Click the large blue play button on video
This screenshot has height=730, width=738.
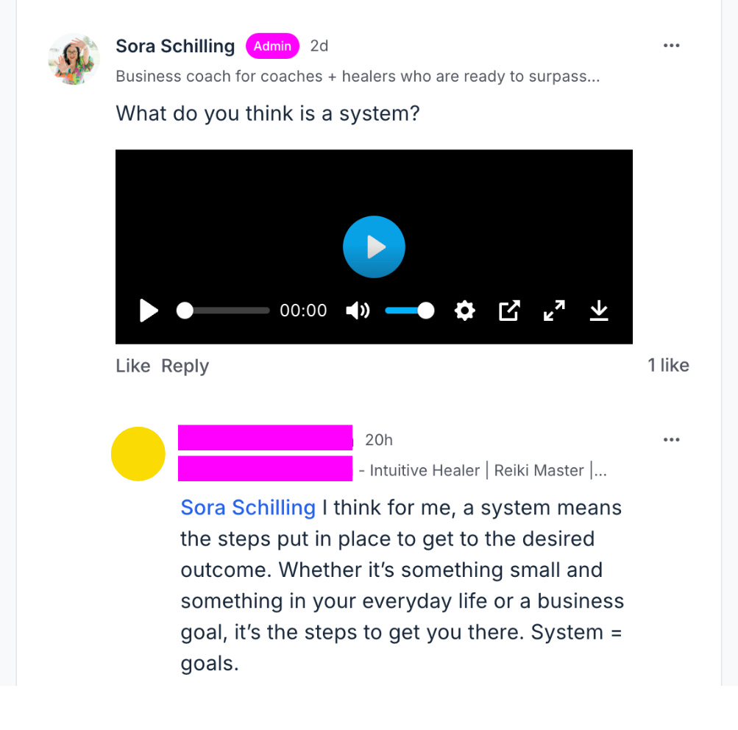tap(374, 247)
